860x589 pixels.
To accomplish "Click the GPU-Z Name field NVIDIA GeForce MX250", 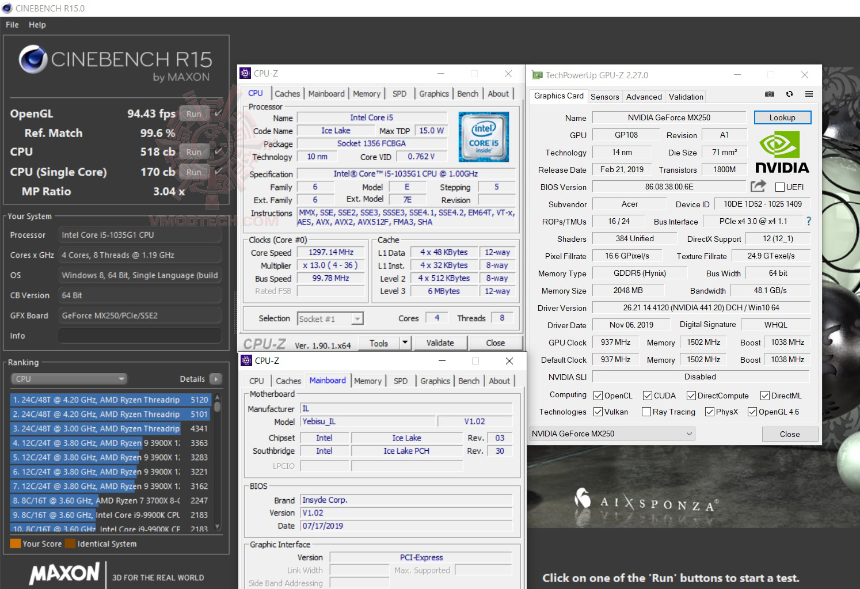I will pos(669,117).
